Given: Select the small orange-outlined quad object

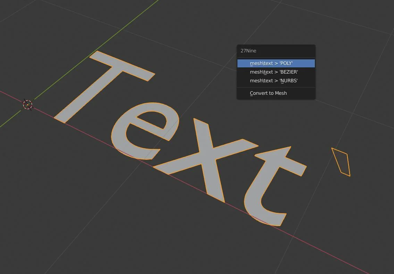Looking at the screenshot, I should [x=342, y=161].
